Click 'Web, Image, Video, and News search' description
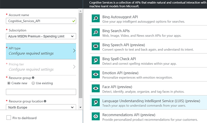 tap(142, 36)
